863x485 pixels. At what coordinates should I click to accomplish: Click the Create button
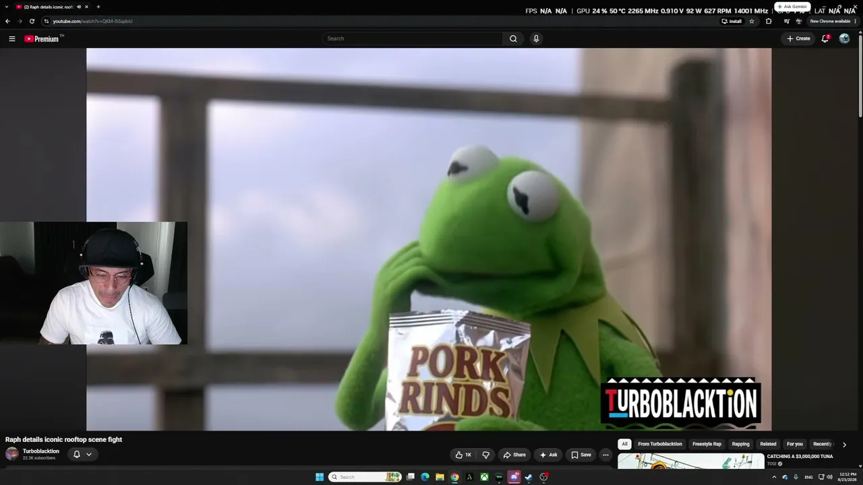[798, 38]
